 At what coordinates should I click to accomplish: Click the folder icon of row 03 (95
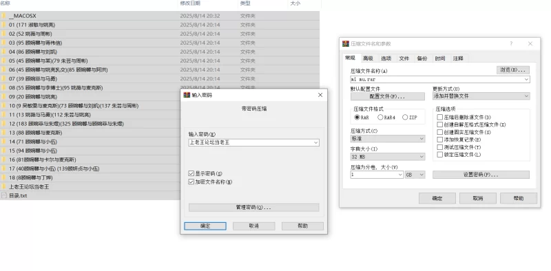pos(3,43)
